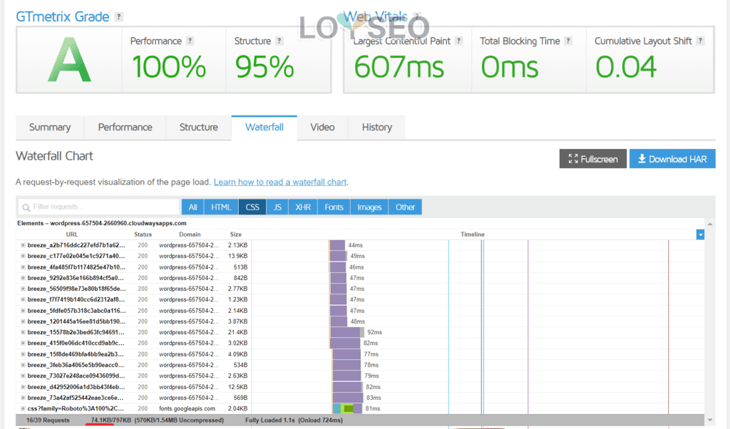Open the timeline column dropdown arrow
Screen dimensions: 730x429
[700, 234]
